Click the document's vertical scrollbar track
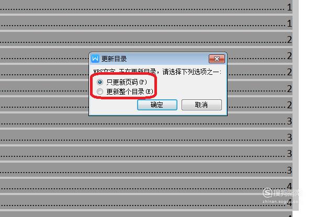Screen dimensions: 315x217 click(x=296, y=105)
